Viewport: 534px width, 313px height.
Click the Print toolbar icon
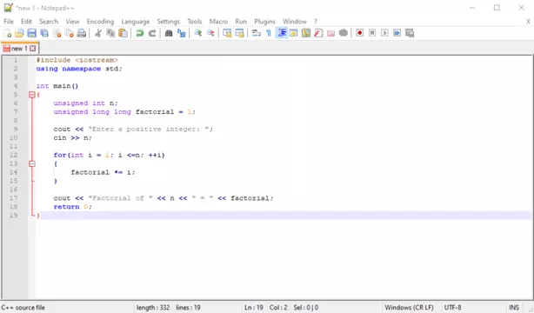(x=82, y=33)
